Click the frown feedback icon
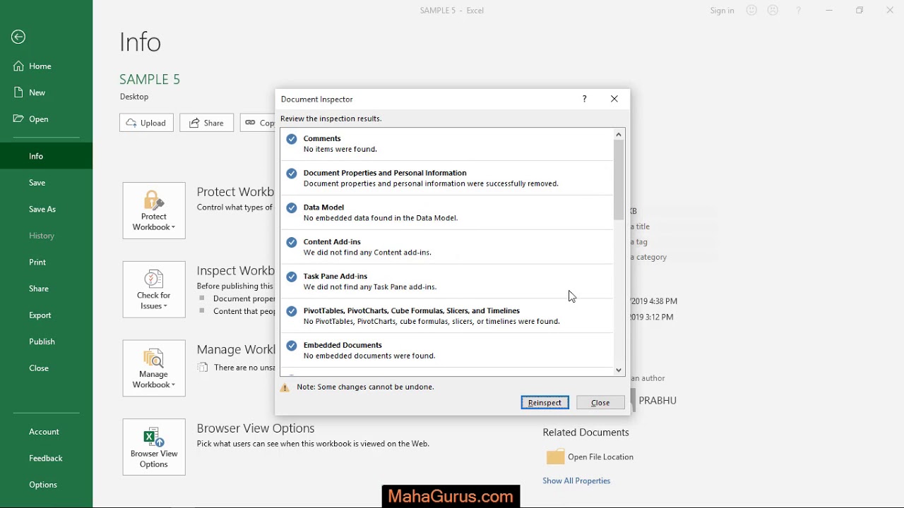904x508 pixels. pos(773,11)
